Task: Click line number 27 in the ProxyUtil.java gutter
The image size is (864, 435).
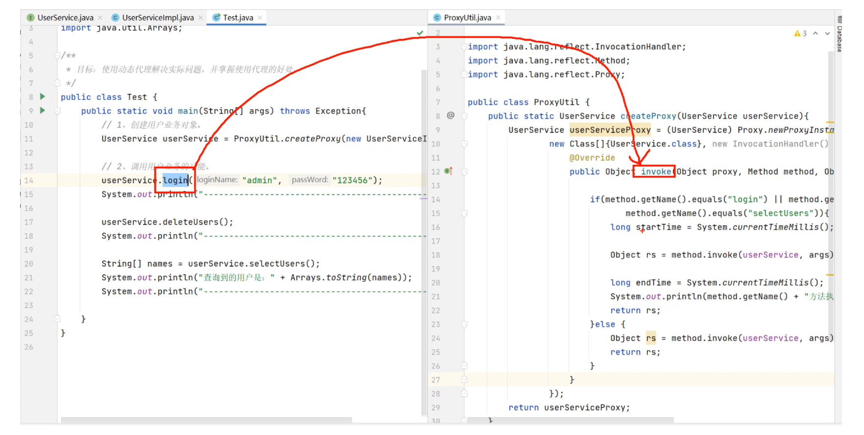Action: click(x=436, y=380)
